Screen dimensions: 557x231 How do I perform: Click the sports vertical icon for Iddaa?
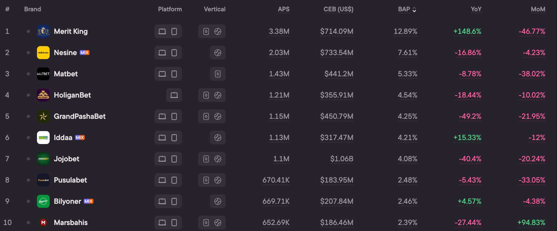tap(218, 138)
